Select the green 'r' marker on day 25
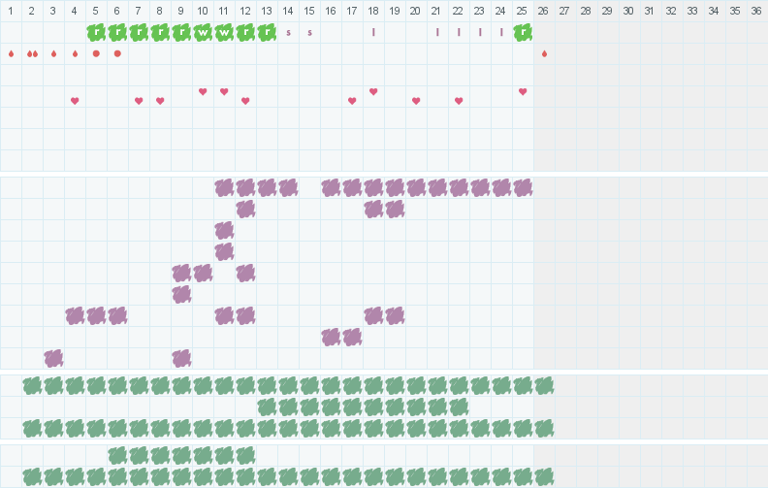 click(523, 32)
